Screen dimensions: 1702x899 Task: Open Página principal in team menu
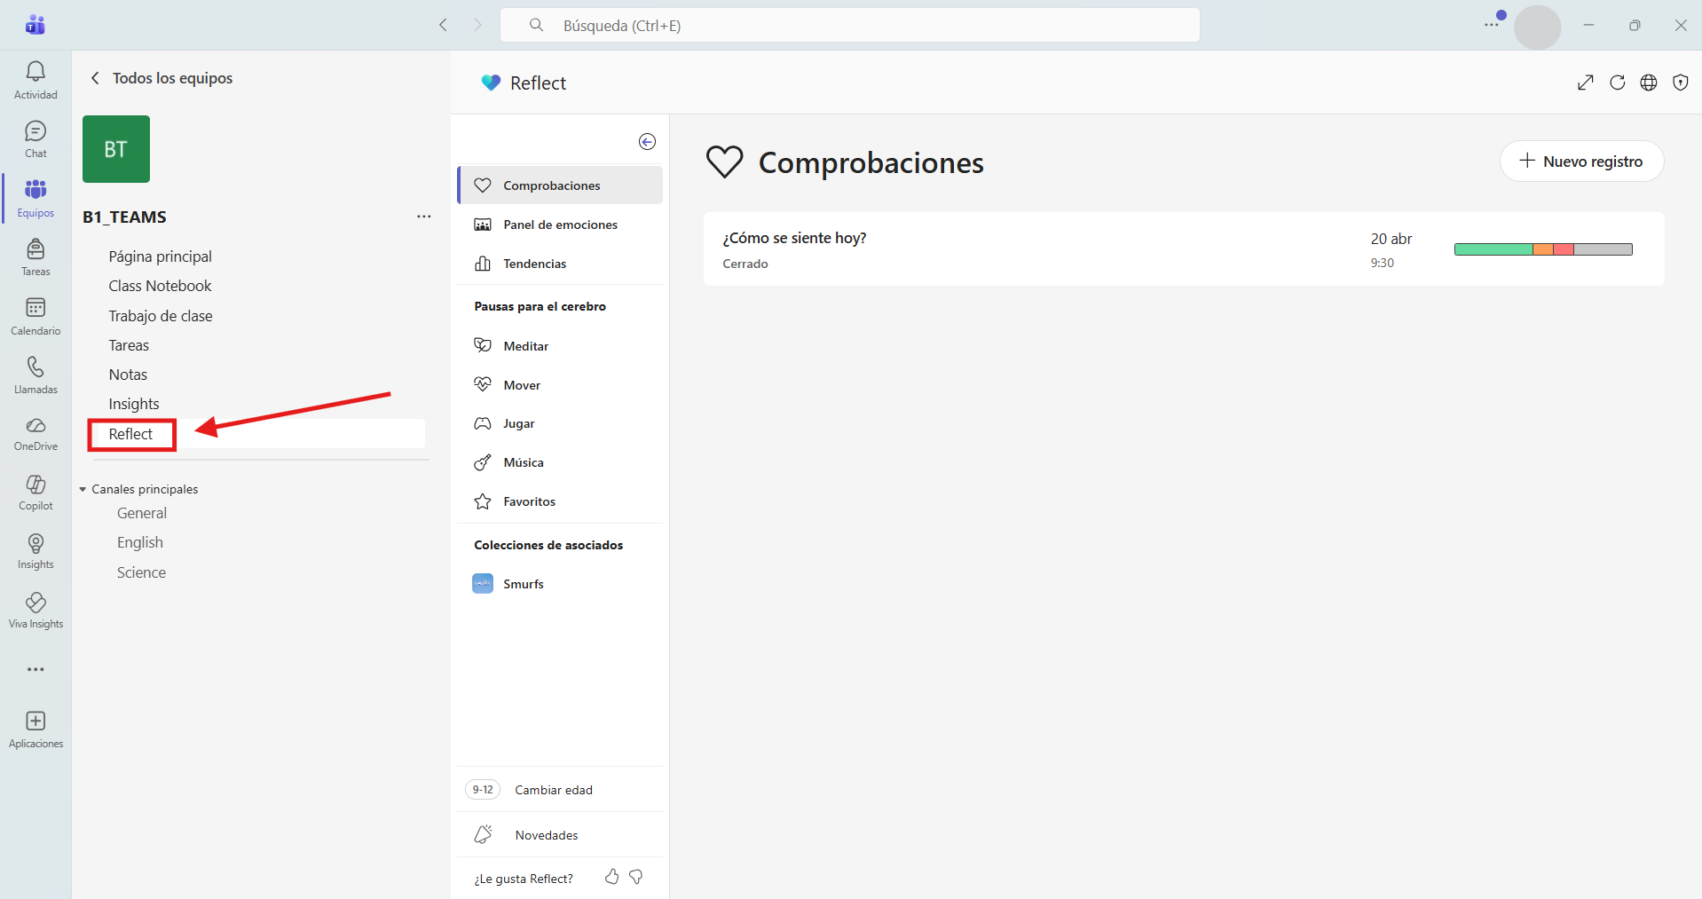[161, 256]
